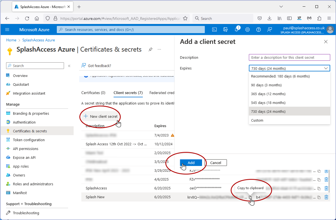Switch to the Certificates (0) tab
The height and width of the screenshot is (220, 336).
pyautogui.click(x=93, y=93)
